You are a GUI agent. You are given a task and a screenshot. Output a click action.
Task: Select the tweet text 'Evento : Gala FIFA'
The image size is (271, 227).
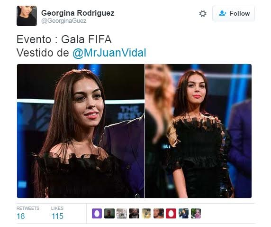point(64,39)
